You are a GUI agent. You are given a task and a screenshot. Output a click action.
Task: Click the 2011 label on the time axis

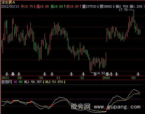(5, 78)
